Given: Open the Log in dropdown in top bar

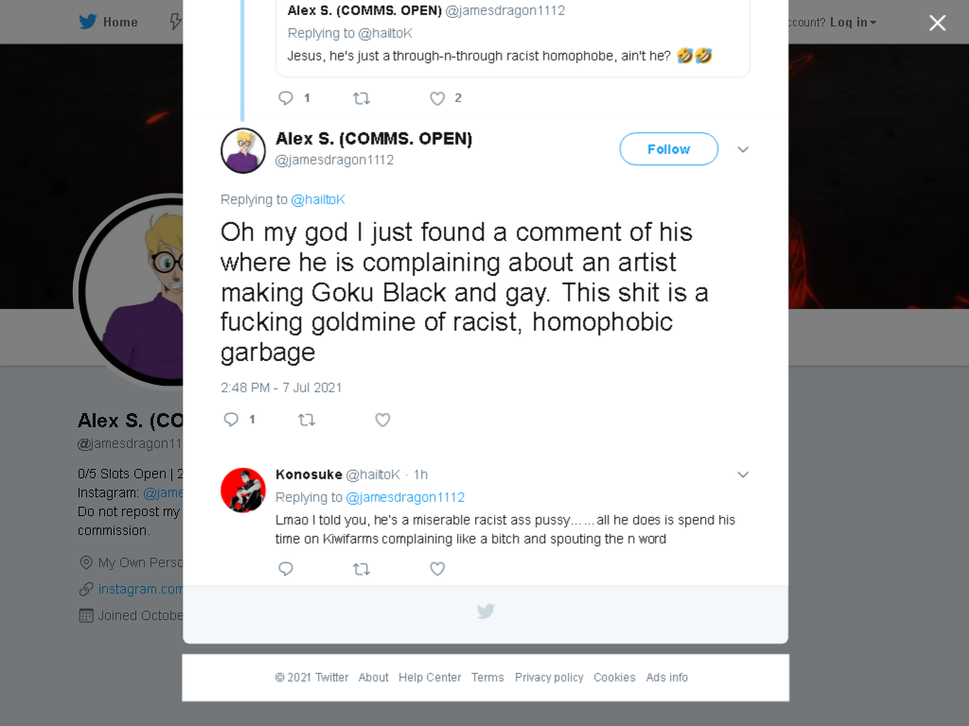Looking at the screenshot, I should [854, 23].
